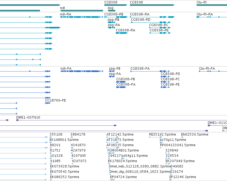Select the CG8368-PA CDS label
Viewport: 227px width, 181px height.
126,85
